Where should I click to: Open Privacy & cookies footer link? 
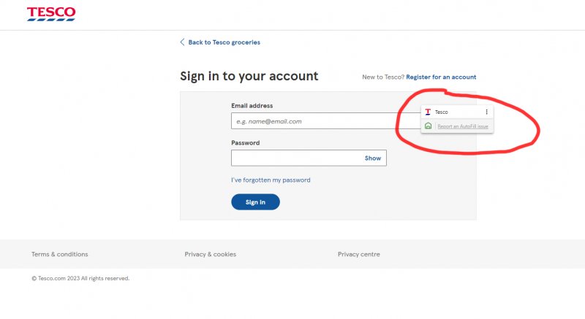(211, 254)
